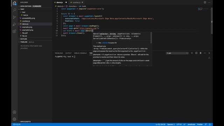Image resolution: width=224 pixels, height=126 pixels.
Task: Add a new terminal with plus icon
Action: coord(192,53)
